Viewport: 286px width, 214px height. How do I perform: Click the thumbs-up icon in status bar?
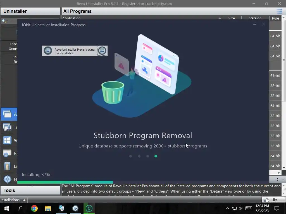267,200
